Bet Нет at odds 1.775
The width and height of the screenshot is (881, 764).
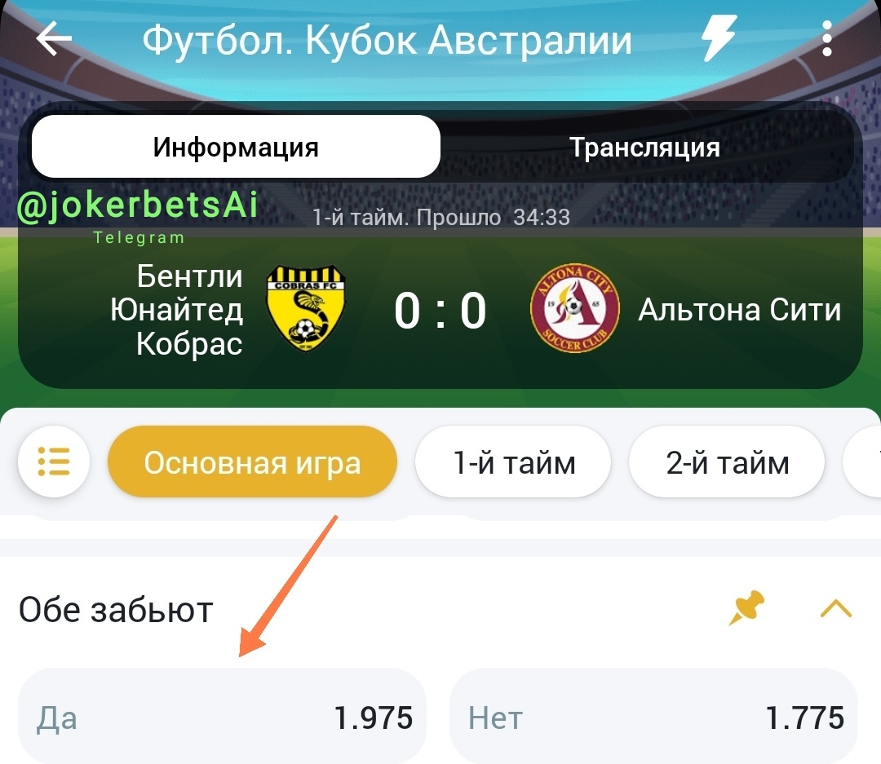pyautogui.click(x=654, y=716)
